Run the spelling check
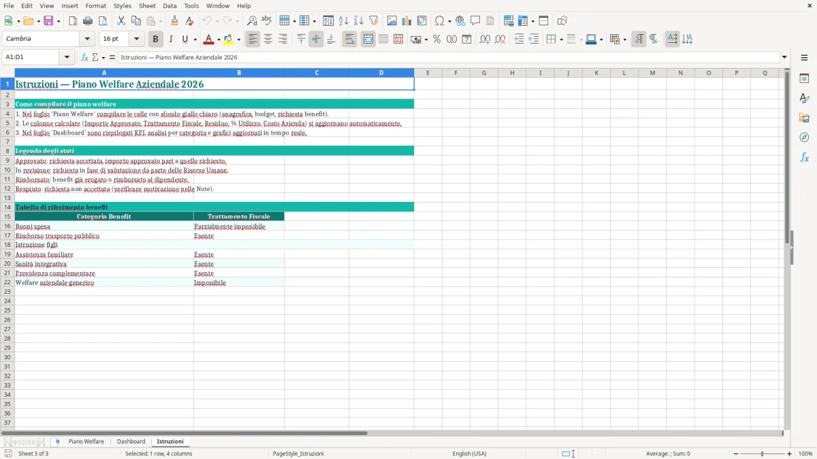Image resolution: width=817 pixels, height=459 pixels. [x=267, y=21]
